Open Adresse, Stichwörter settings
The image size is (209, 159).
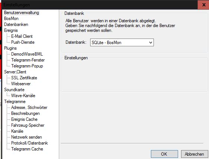pyautogui.click(x=29, y=107)
